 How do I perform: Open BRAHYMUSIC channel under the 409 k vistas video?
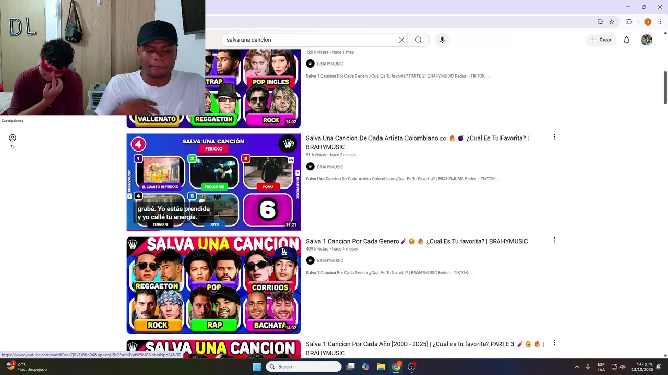click(330, 261)
